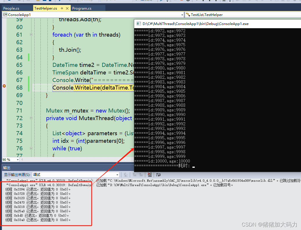Click the Console.WriteLine(deltaTime line

tap(93, 88)
